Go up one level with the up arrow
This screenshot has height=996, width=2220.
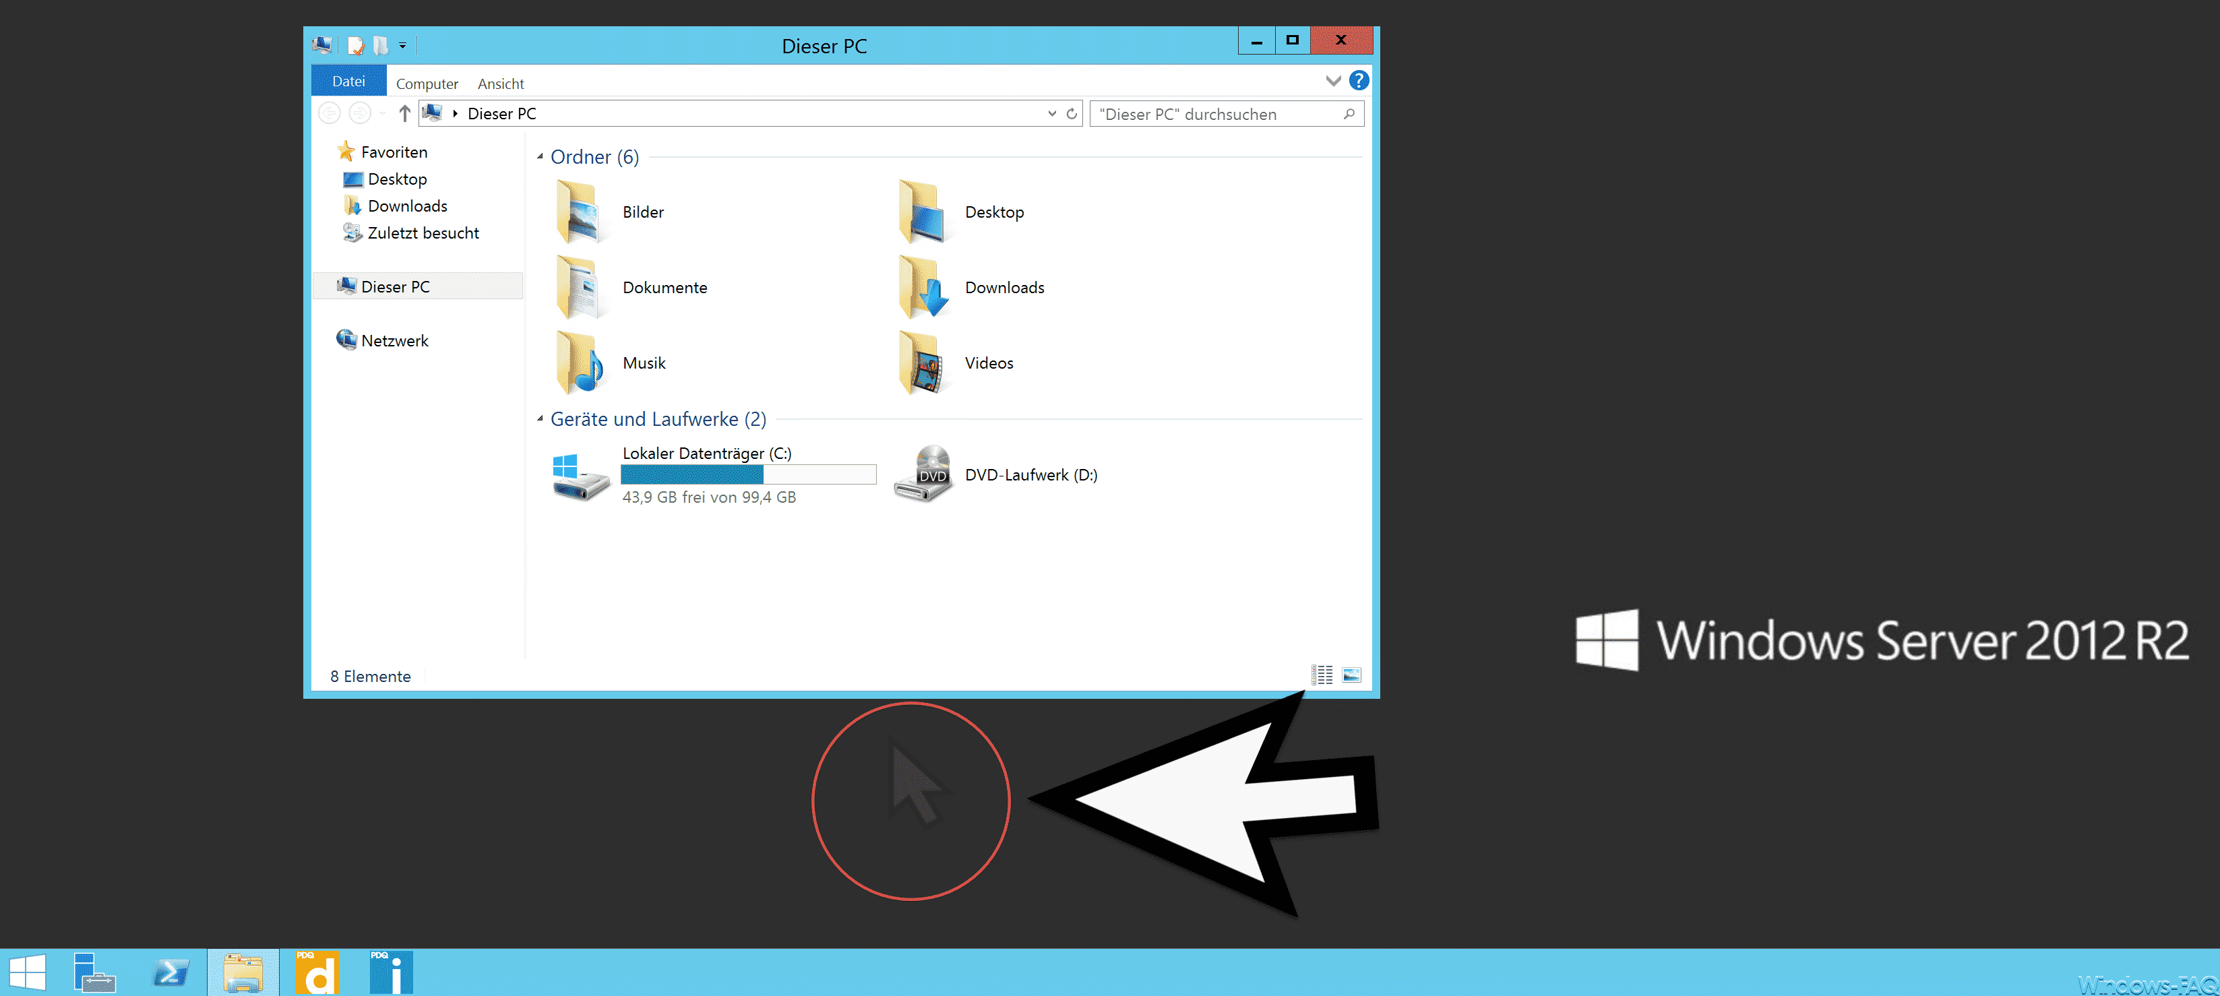point(404,113)
